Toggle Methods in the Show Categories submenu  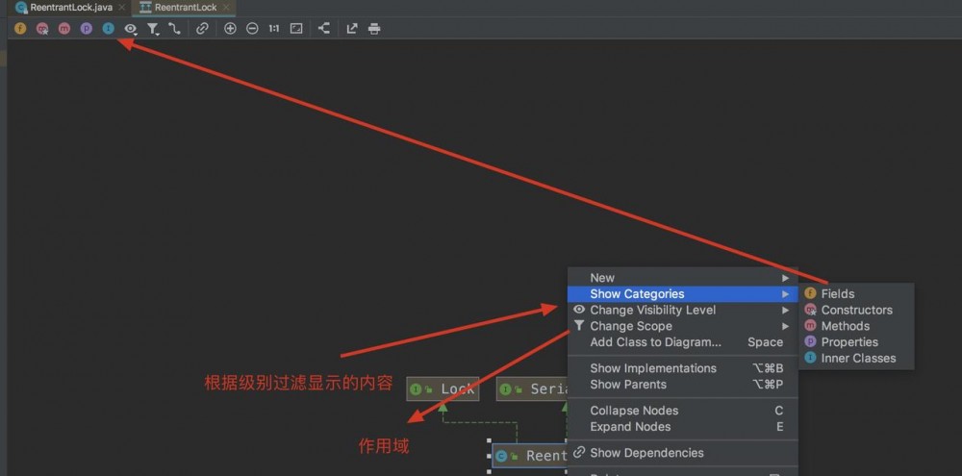point(856,326)
